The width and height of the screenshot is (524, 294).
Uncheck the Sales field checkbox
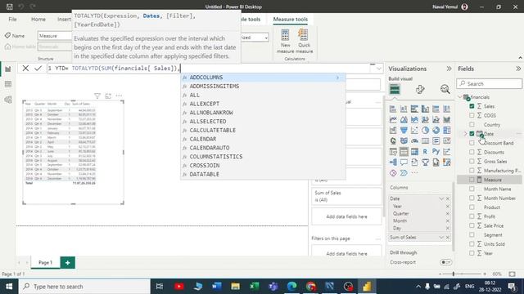[x=472, y=106]
